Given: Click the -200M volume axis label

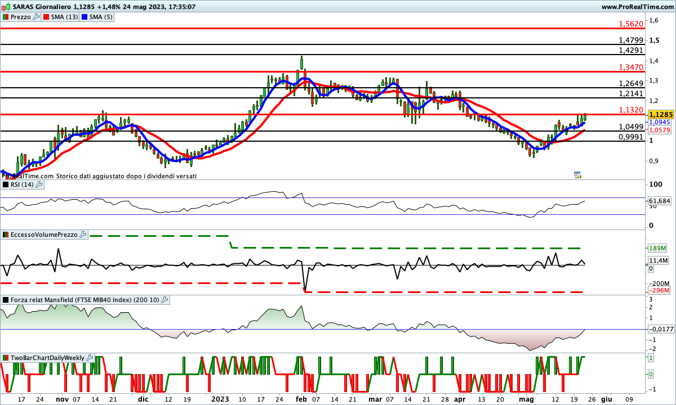Looking at the screenshot, I should click(658, 283).
